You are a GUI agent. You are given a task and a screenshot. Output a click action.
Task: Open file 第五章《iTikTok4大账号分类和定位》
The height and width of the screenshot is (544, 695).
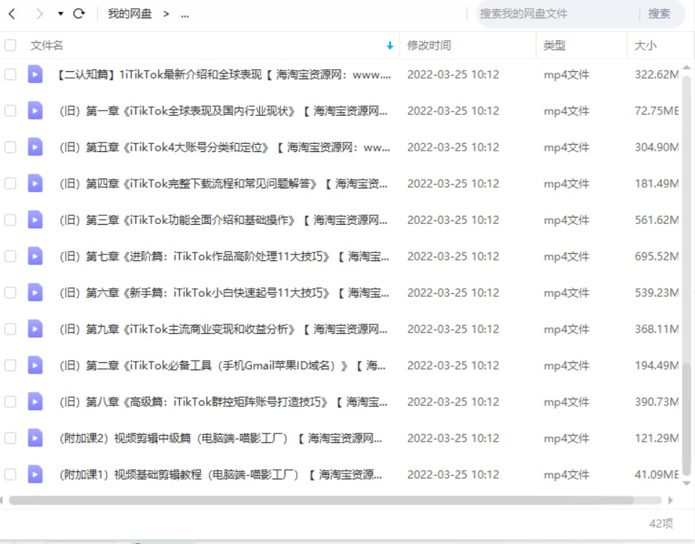click(x=225, y=147)
